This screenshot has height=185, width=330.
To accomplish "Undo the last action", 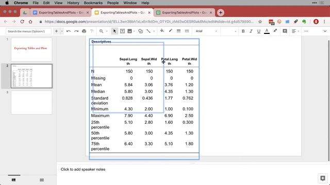I will tap(69, 31).
